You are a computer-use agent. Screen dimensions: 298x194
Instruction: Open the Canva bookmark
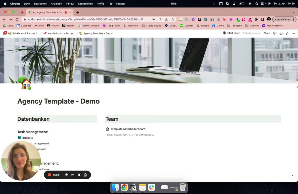pyautogui.click(x=218, y=26)
